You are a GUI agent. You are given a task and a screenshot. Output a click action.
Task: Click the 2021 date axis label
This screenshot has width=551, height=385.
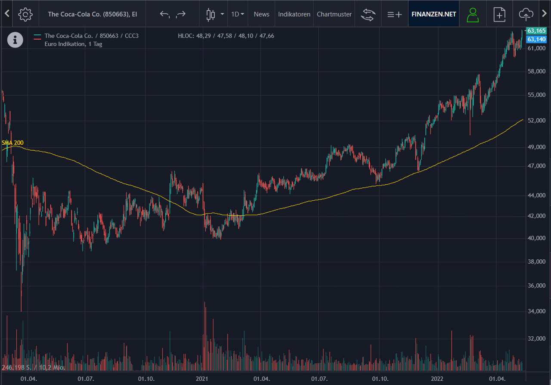click(x=202, y=379)
